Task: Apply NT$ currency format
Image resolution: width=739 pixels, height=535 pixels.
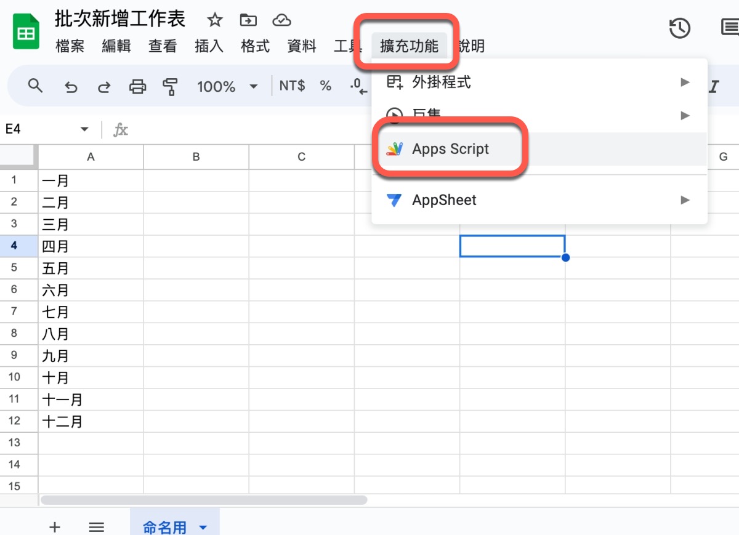Action: coord(292,86)
